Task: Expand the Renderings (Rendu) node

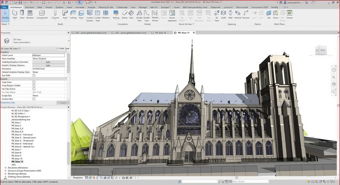Action: tap(5, 174)
